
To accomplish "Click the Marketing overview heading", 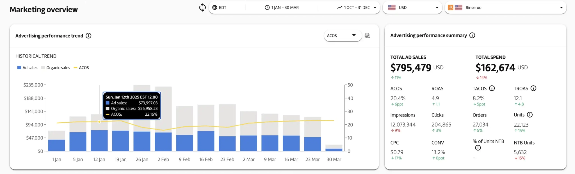I will pyautogui.click(x=44, y=10).
